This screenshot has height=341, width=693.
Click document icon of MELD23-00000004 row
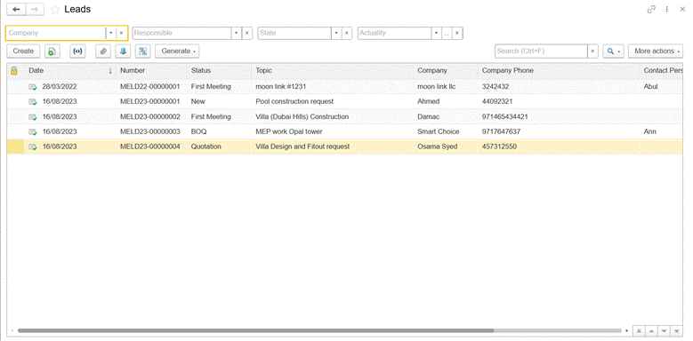(33, 147)
